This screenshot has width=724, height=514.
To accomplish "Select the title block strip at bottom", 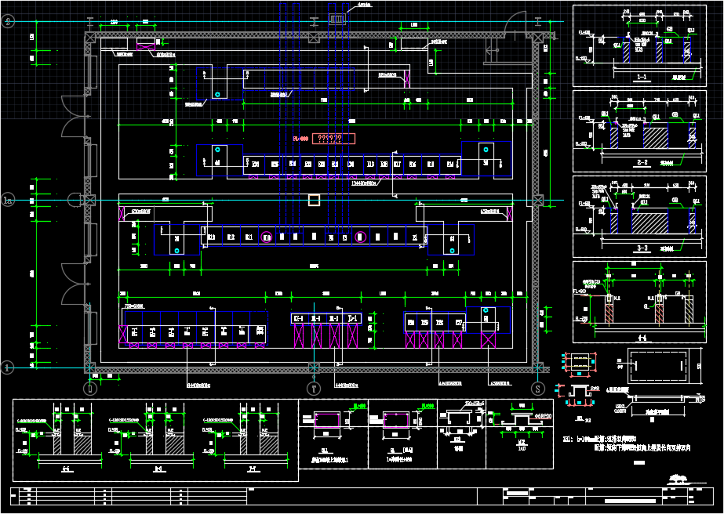I will coord(361,496).
